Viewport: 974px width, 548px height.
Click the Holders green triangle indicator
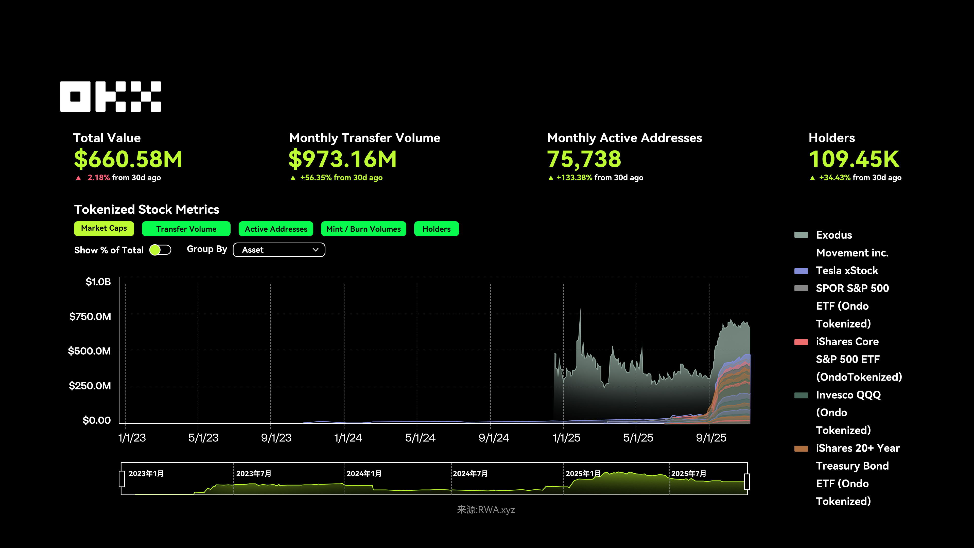coord(812,178)
